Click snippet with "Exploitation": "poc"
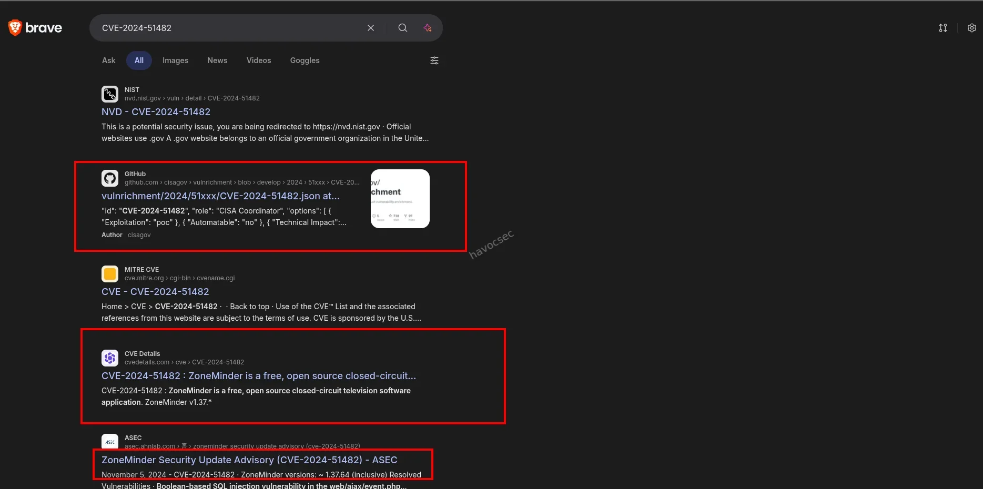Image resolution: width=983 pixels, height=489 pixels. [224, 217]
